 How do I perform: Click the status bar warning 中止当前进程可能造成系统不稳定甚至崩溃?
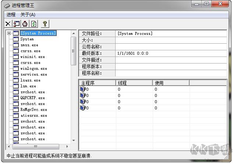click(49, 156)
